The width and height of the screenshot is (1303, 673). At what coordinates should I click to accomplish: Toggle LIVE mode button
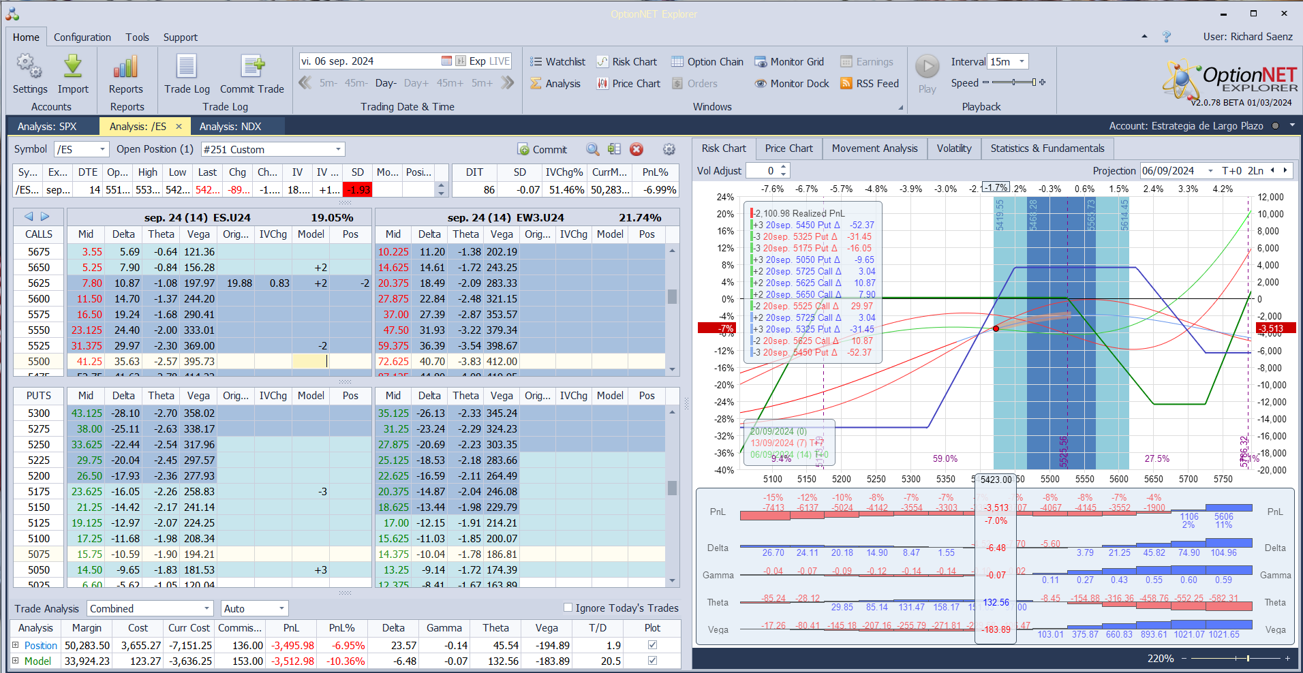click(x=500, y=61)
